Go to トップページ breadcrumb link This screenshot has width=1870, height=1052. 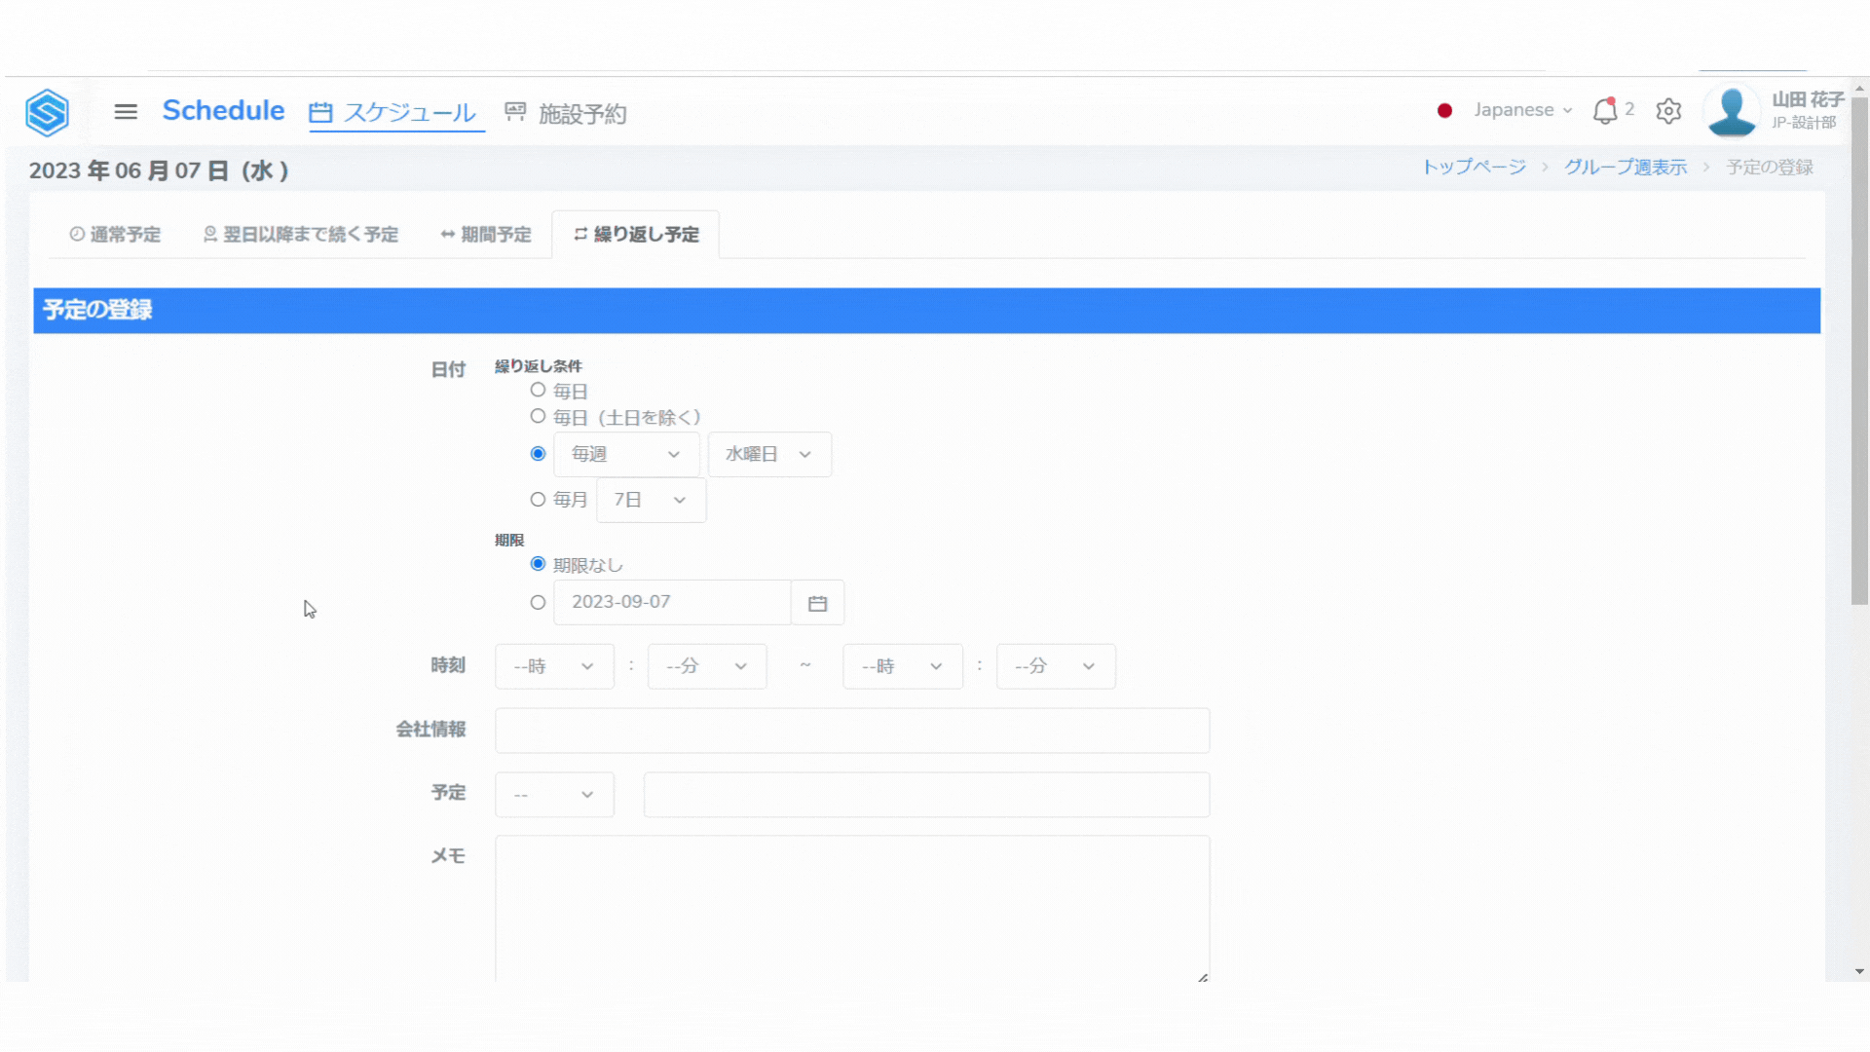tap(1474, 168)
